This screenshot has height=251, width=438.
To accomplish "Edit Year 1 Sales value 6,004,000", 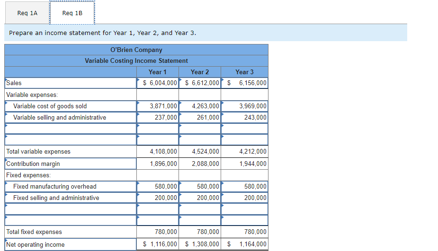I will pos(158,83).
